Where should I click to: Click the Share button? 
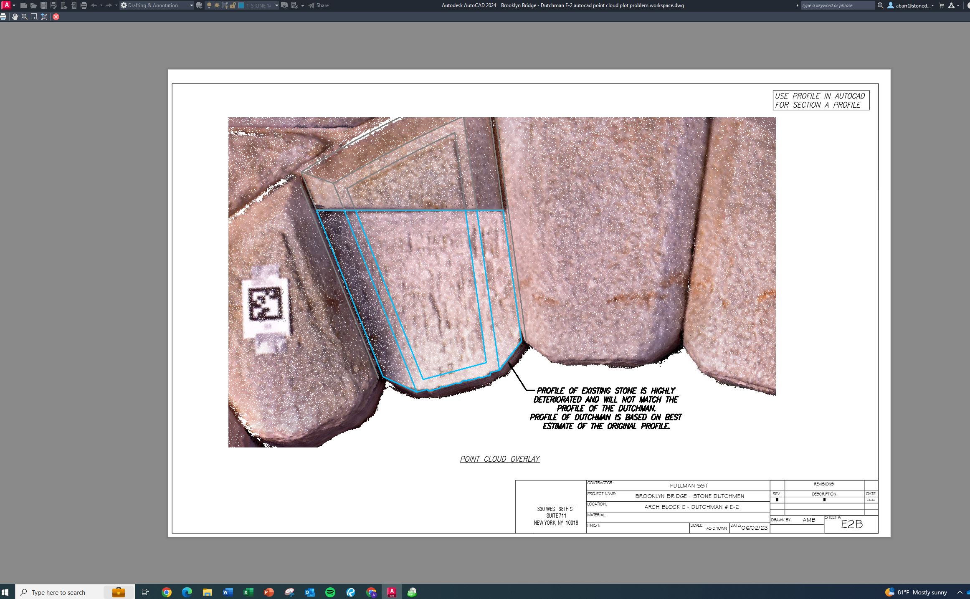pyautogui.click(x=319, y=5)
